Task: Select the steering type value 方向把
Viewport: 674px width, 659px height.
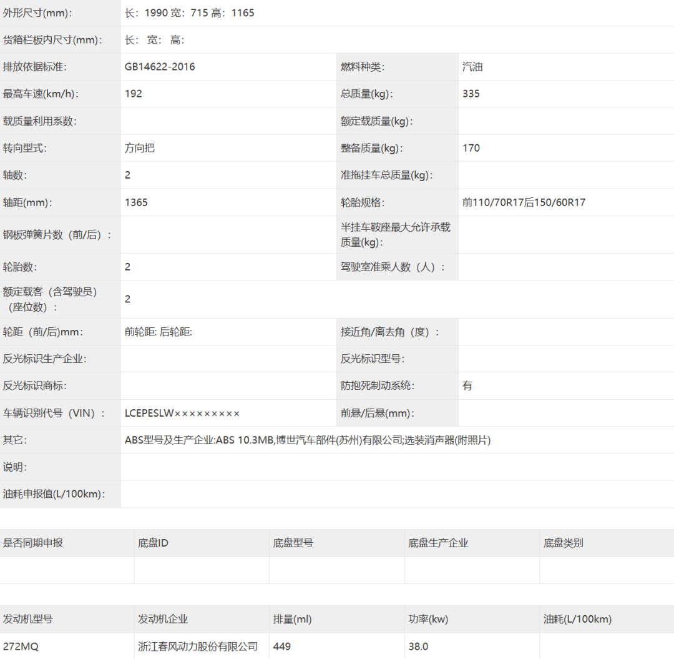Action: 139,148
